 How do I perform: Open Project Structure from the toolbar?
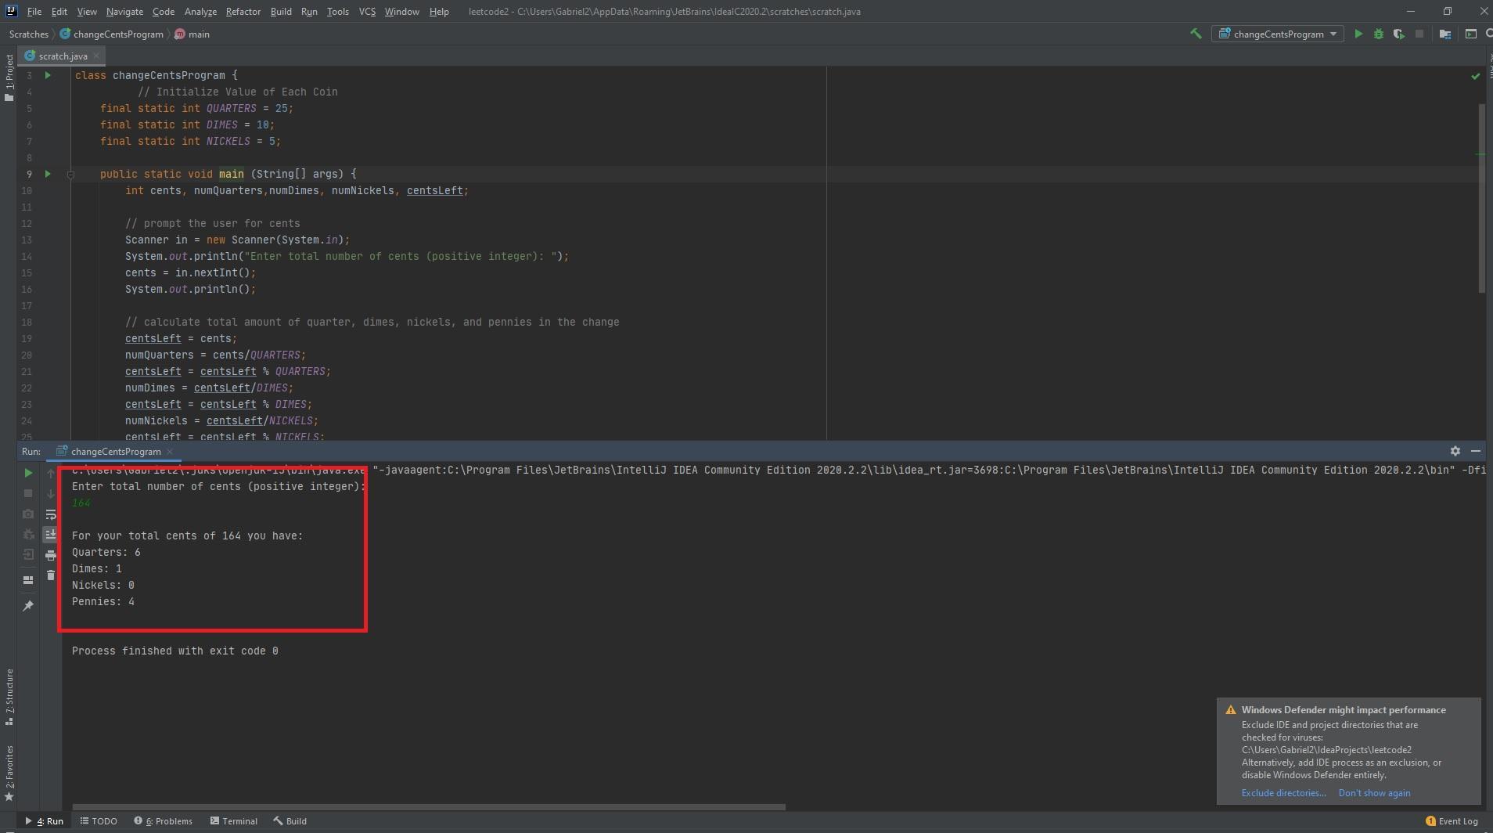(1445, 34)
